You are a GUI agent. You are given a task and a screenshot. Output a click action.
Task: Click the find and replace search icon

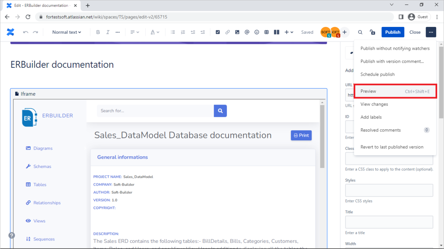360,32
